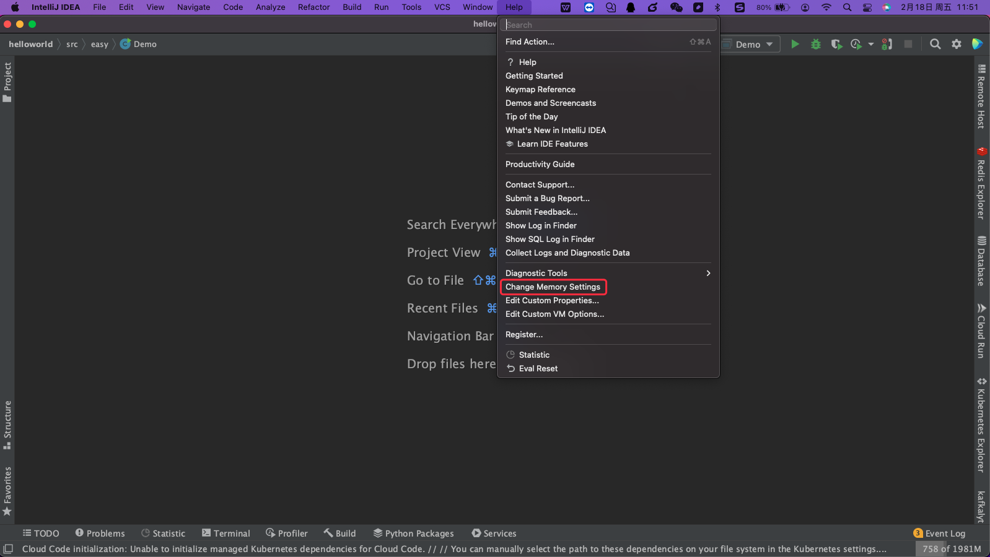Open Search Everywhere magnifier in toolbar

pyautogui.click(x=935, y=44)
